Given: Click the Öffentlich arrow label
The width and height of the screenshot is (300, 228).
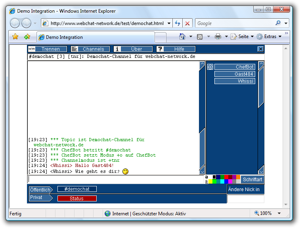Looking at the screenshot, I should pos(41,190).
